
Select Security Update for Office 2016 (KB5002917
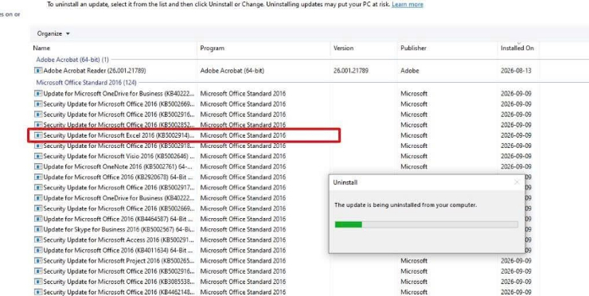(119, 188)
